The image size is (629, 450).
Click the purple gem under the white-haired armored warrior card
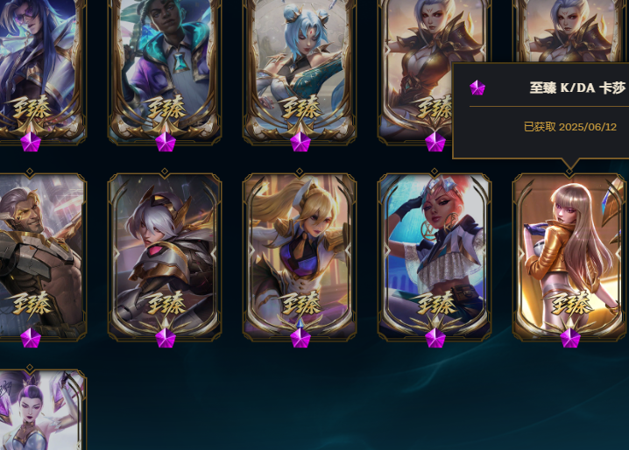pyautogui.click(x=166, y=338)
